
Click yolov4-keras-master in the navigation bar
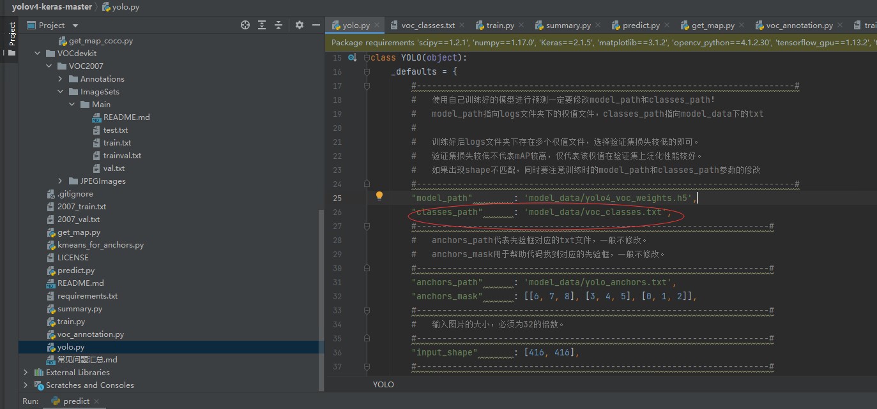point(52,7)
